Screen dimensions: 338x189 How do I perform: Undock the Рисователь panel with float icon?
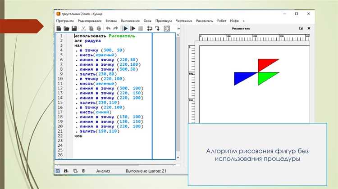point(301,28)
